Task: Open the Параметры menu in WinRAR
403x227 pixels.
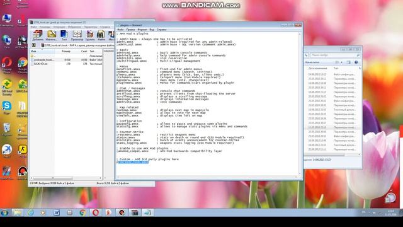Action: click(91, 26)
